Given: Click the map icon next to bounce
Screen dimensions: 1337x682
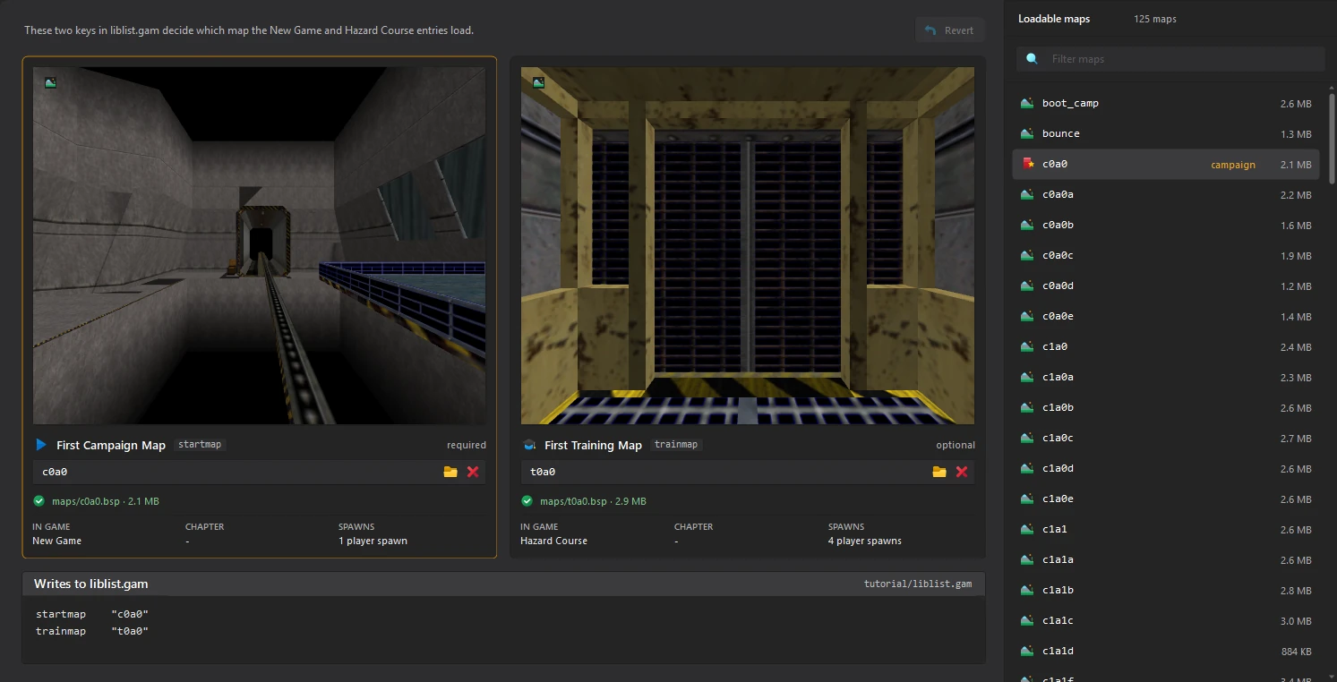Looking at the screenshot, I should click(1027, 133).
